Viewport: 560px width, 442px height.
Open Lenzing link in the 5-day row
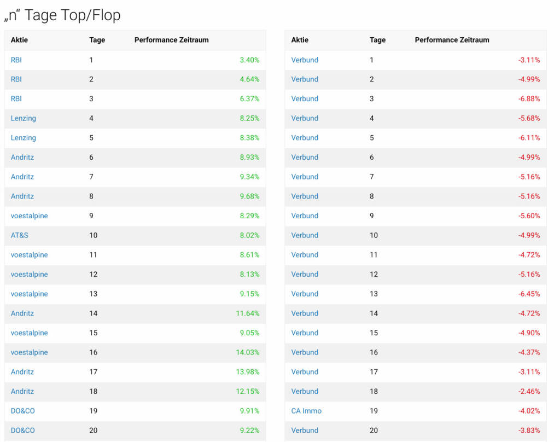pyautogui.click(x=23, y=138)
